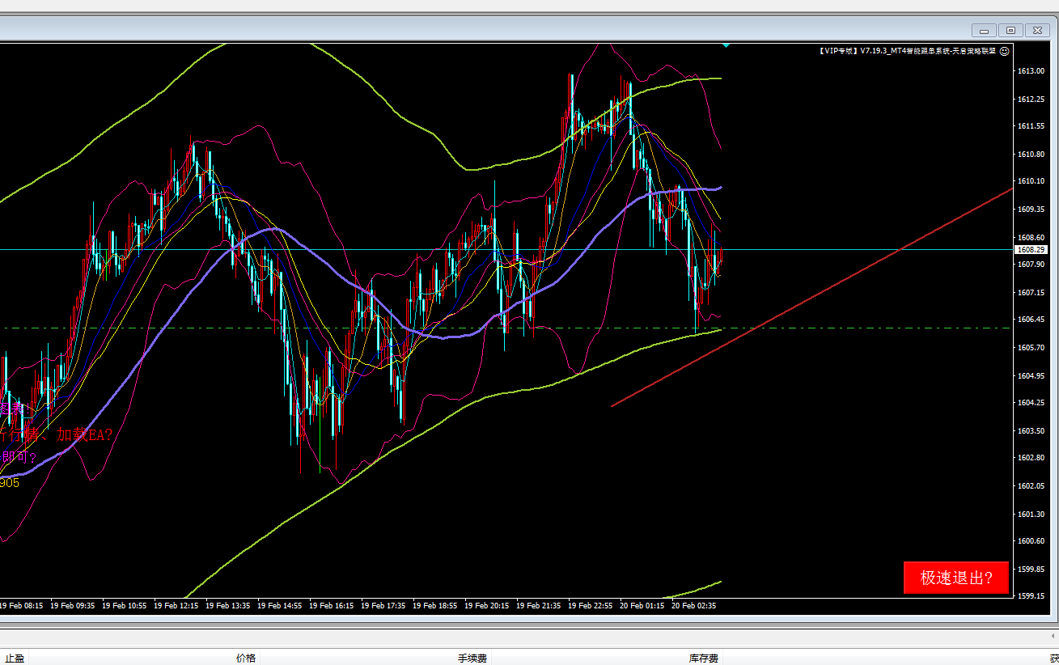Viewport: 1059px width, 665px height.
Task: Close the chart window
Action: [1036, 30]
